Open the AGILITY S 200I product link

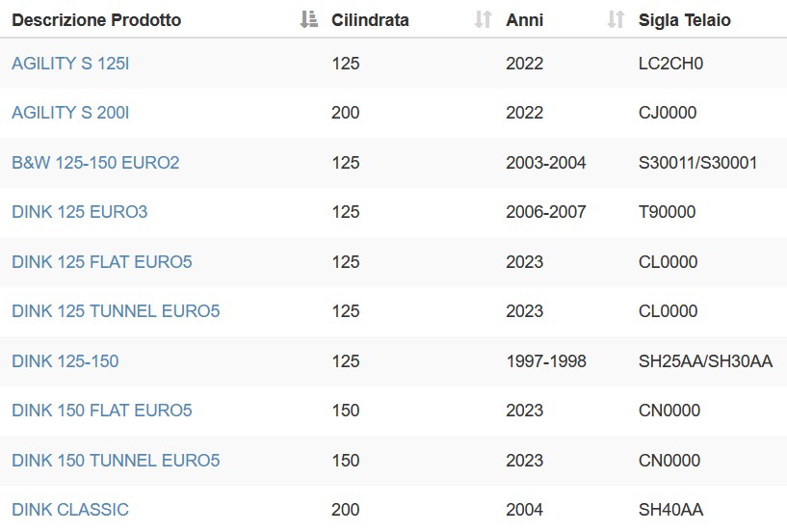pyautogui.click(x=70, y=113)
